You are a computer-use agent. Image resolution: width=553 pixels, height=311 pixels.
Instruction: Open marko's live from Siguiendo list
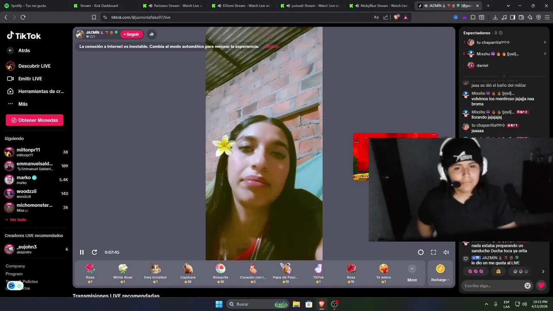click(36, 180)
